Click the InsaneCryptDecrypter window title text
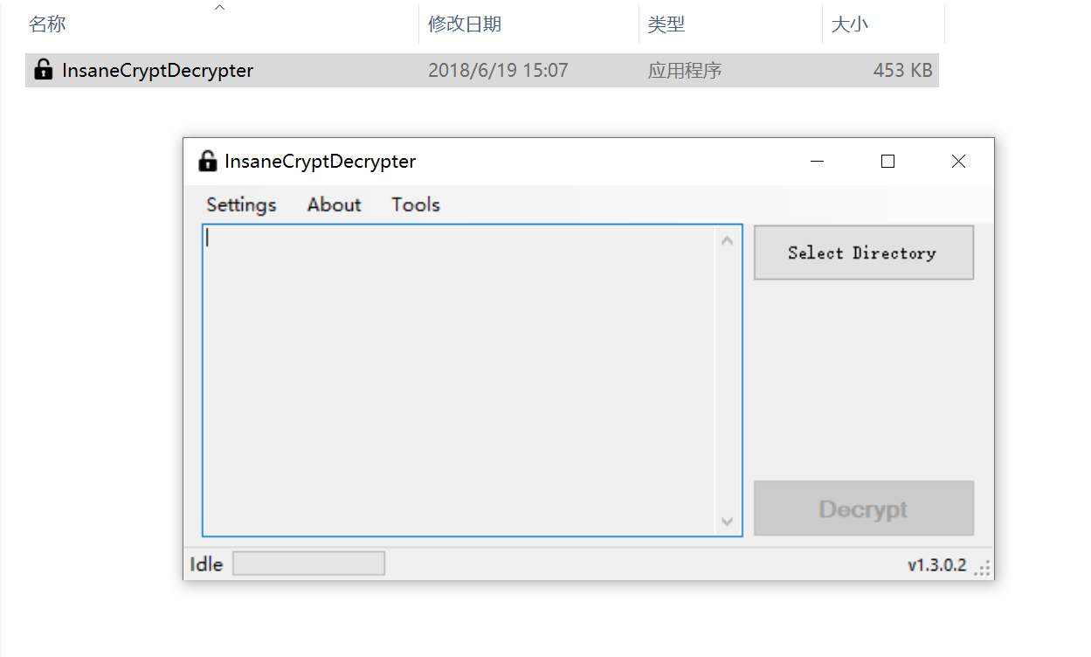The width and height of the screenshot is (1091, 657). pos(320,162)
